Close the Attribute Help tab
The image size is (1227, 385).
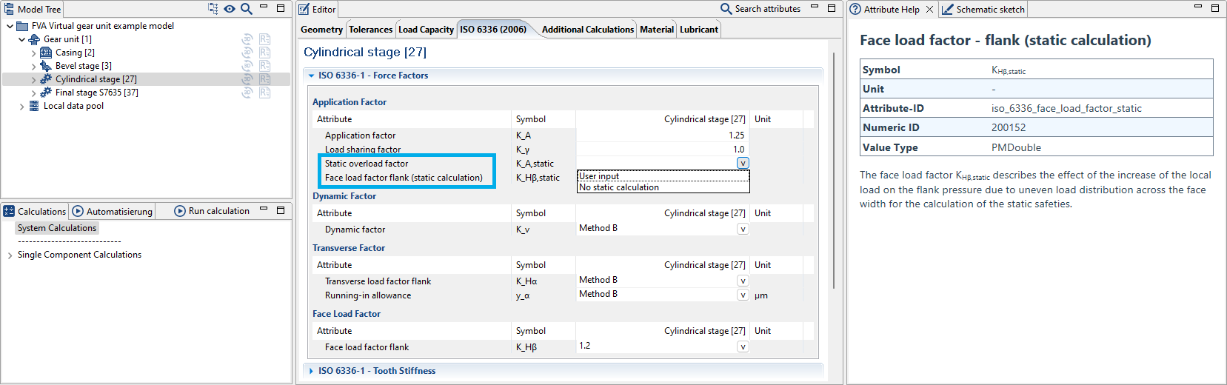[x=929, y=10]
